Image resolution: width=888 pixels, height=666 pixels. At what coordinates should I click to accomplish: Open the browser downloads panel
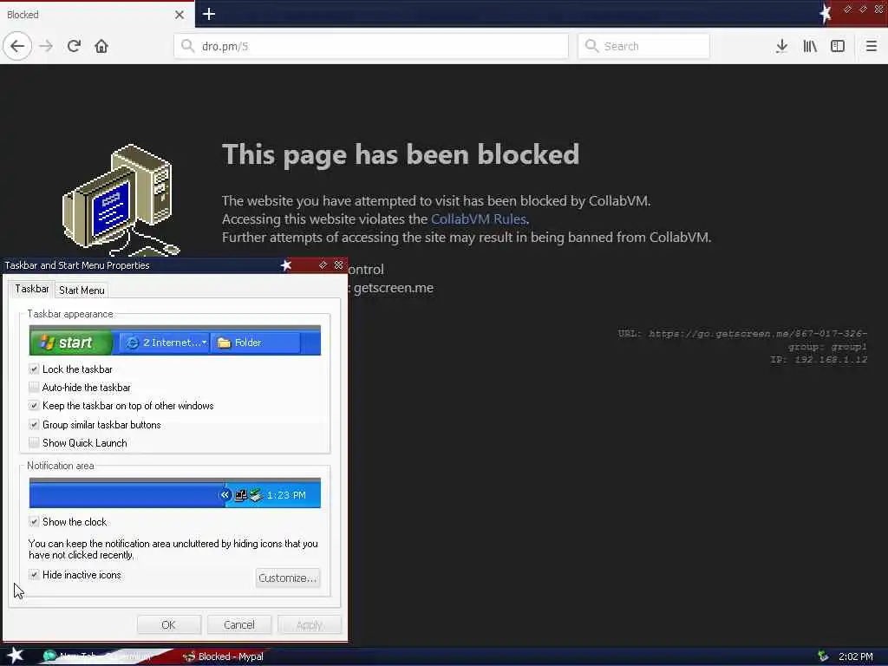(x=781, y=46)
